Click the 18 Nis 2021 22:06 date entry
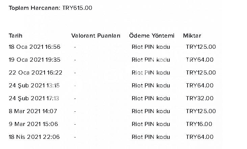 pyautogui.click(x=34, y=137)
